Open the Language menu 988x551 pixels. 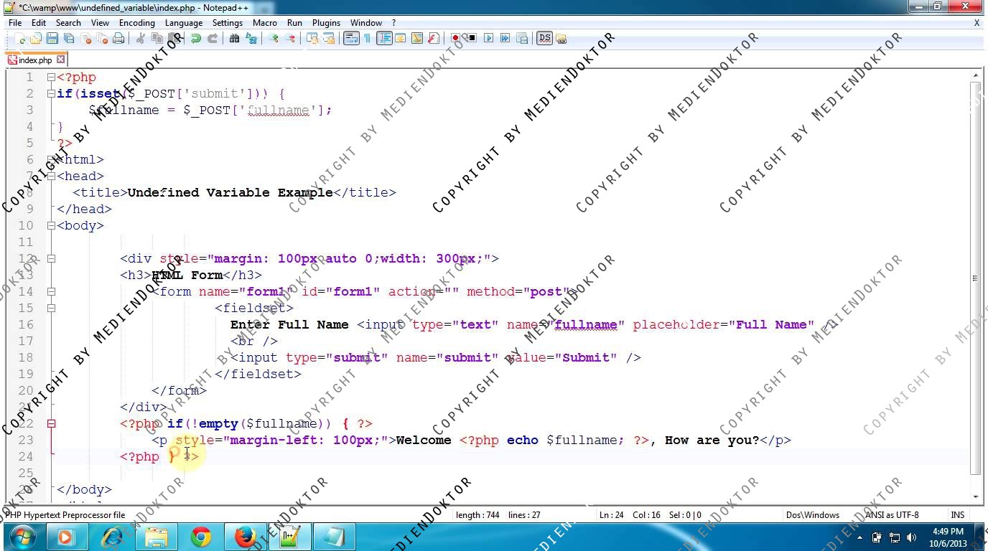[x=184, y=22]
